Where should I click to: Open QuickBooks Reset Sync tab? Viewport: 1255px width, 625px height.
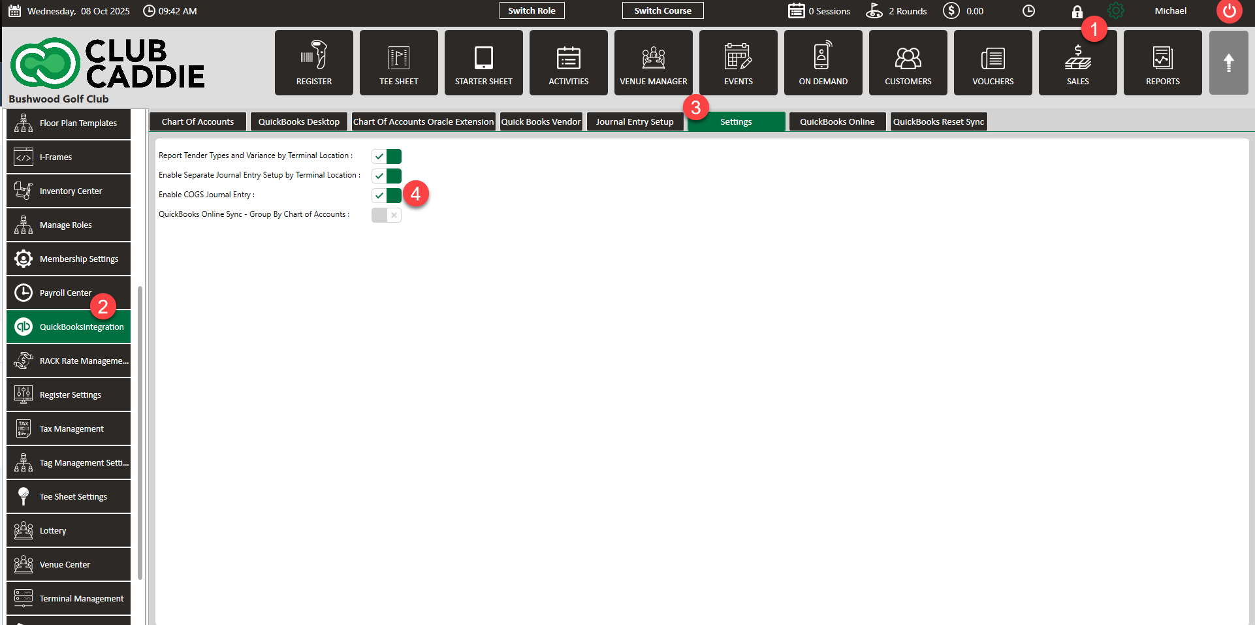pyautogui.click(x=938, y=121)
